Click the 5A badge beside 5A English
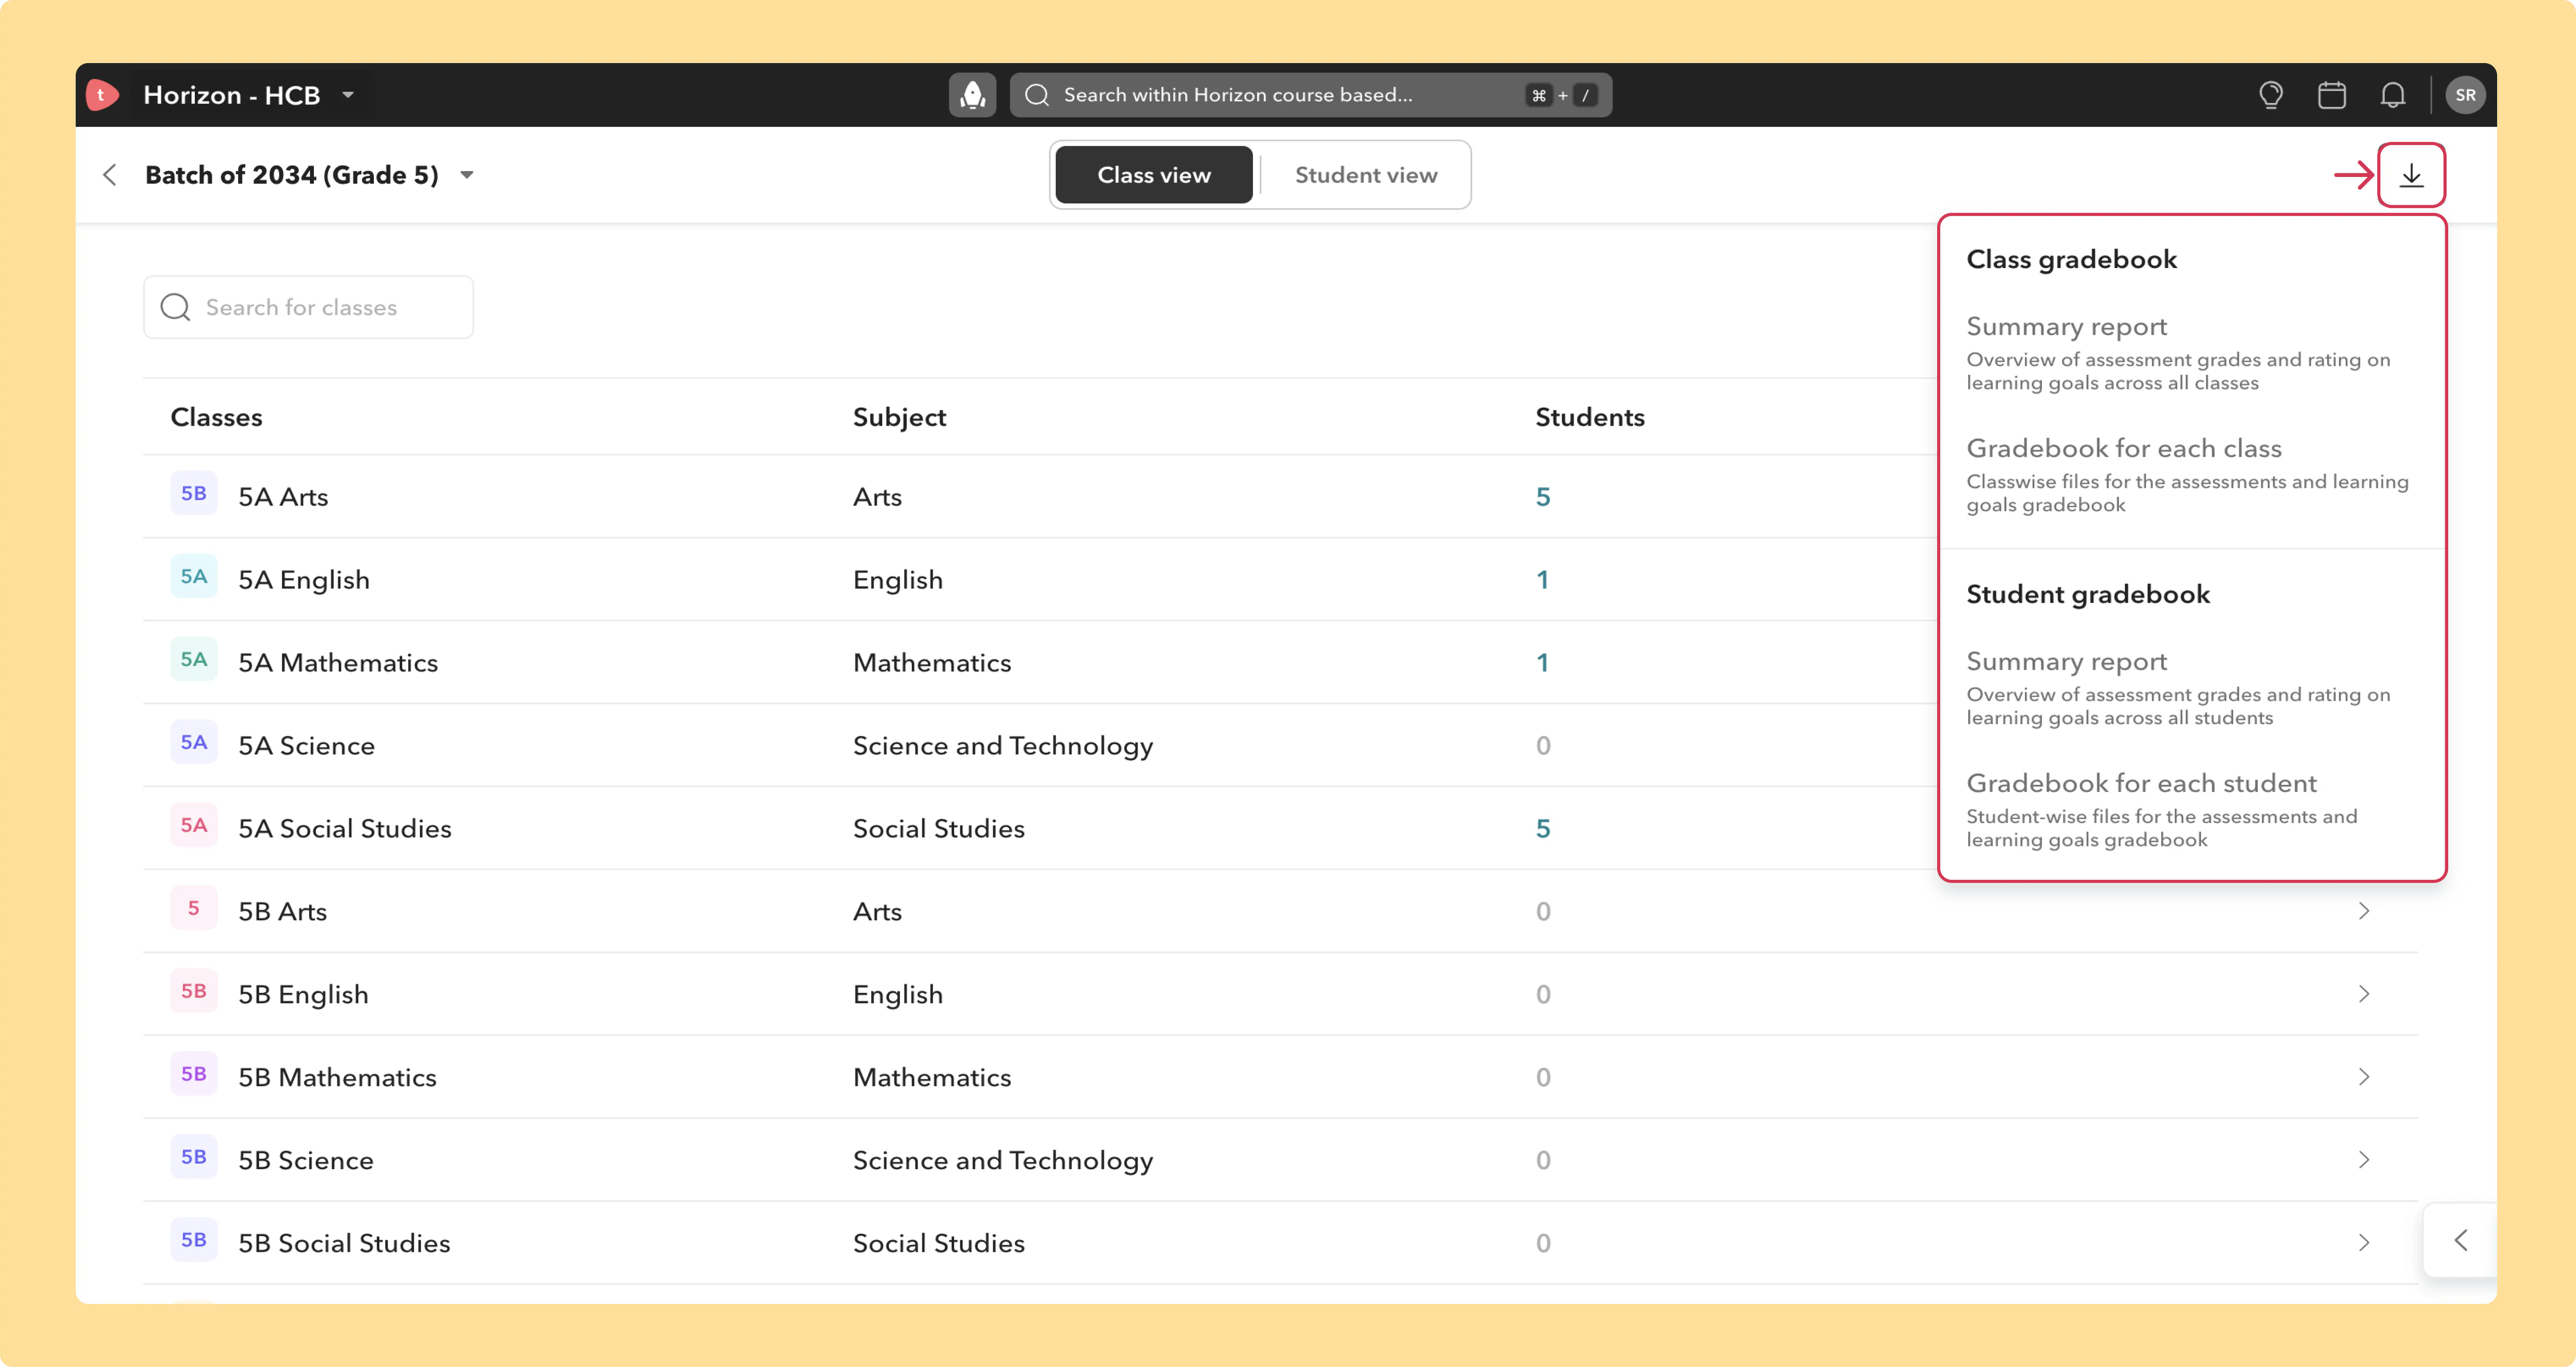 [x=194, y=577]
